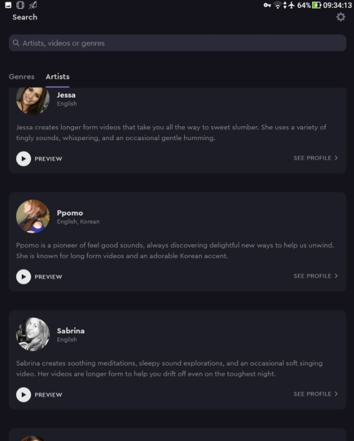Tap the Wi-Fi status icon

tap(278, 5)
